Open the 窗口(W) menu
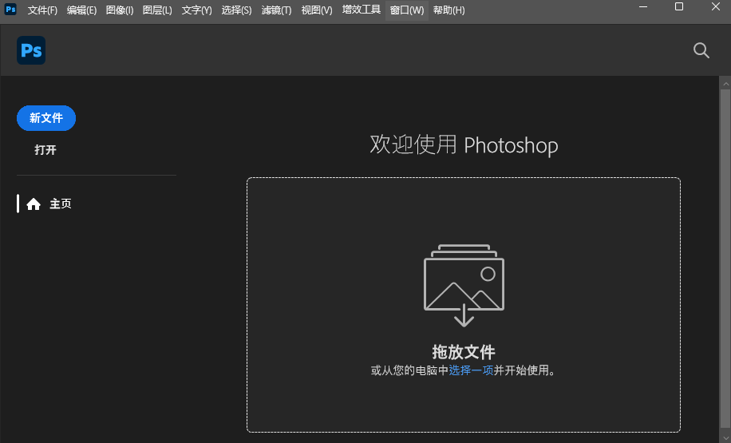This screenshot has height=443, width=731. [407, 10]
